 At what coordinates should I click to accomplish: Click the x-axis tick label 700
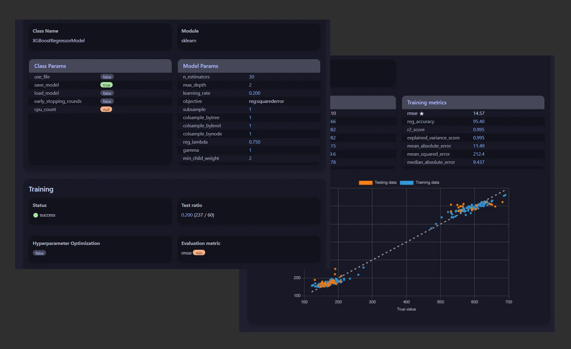(509, 302)
